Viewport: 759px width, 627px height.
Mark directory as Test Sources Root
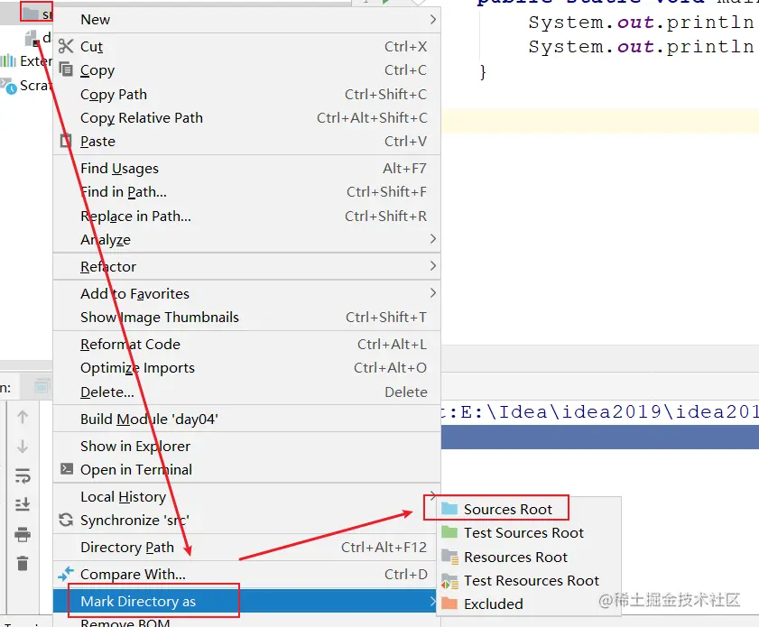[529, 532]
